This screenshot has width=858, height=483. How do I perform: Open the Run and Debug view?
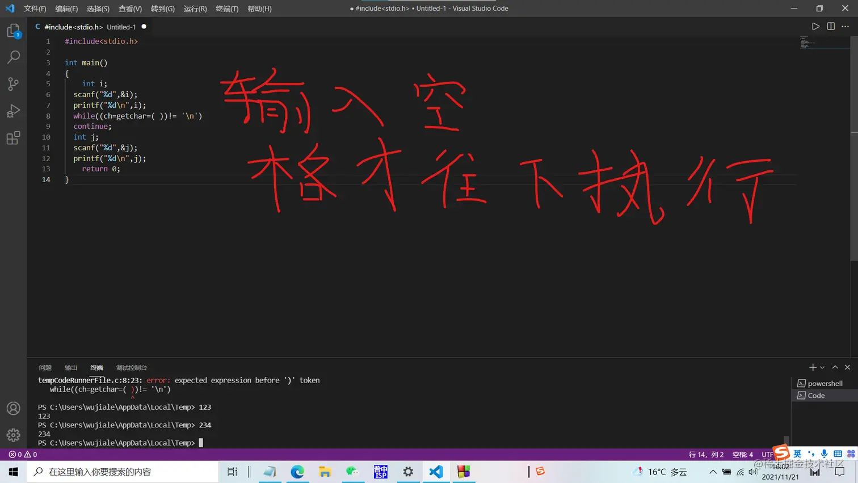click(14, 111)
